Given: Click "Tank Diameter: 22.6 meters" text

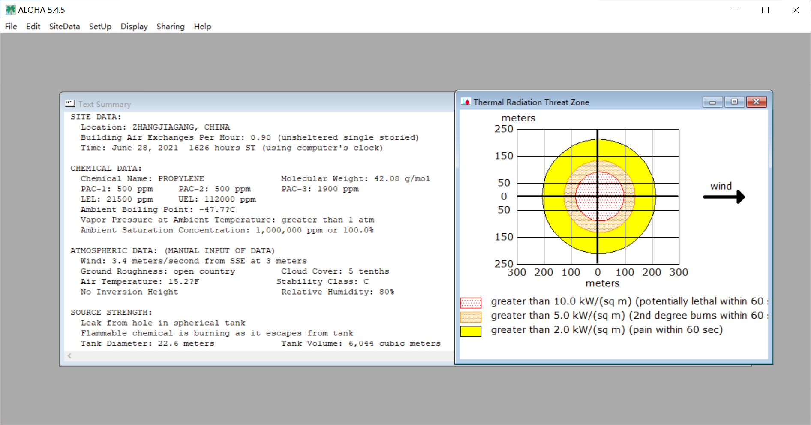Looking at the screenshot, I should (x=147, y=343).
